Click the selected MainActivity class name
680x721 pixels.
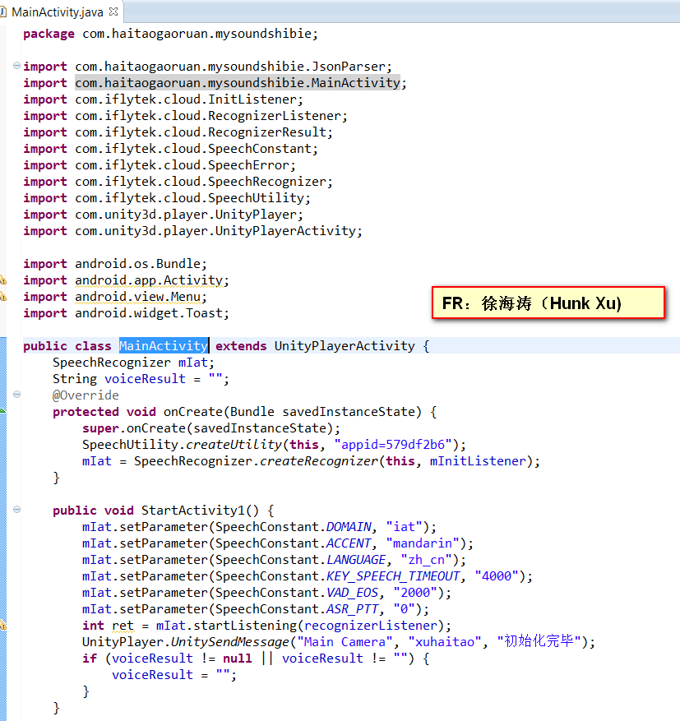(164, 346)
